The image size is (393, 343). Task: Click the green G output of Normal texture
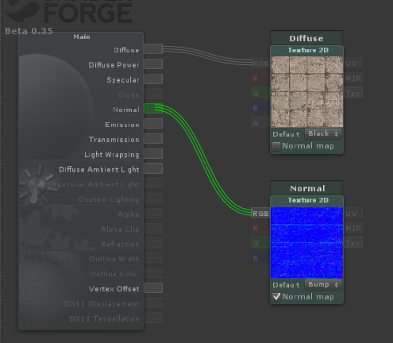(260, 243)
